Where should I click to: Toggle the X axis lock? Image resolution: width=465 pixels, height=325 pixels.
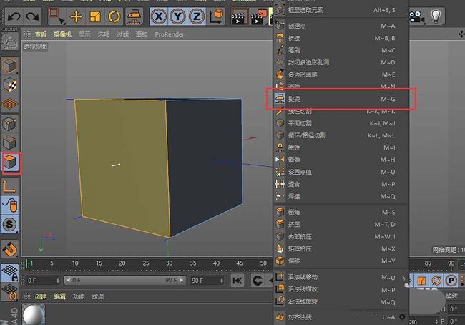point(159,16)
